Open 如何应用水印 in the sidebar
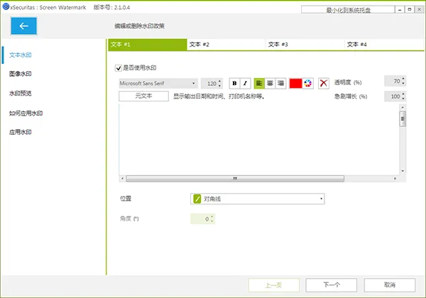 pos(26,114)
